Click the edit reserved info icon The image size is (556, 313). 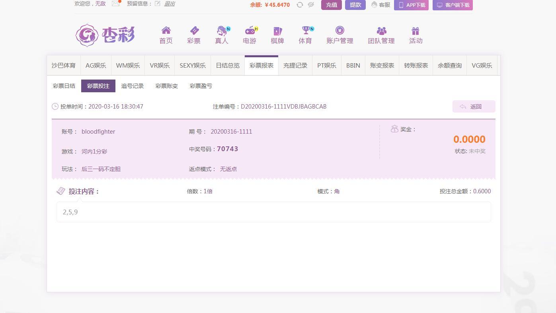[x=158, y=4]
